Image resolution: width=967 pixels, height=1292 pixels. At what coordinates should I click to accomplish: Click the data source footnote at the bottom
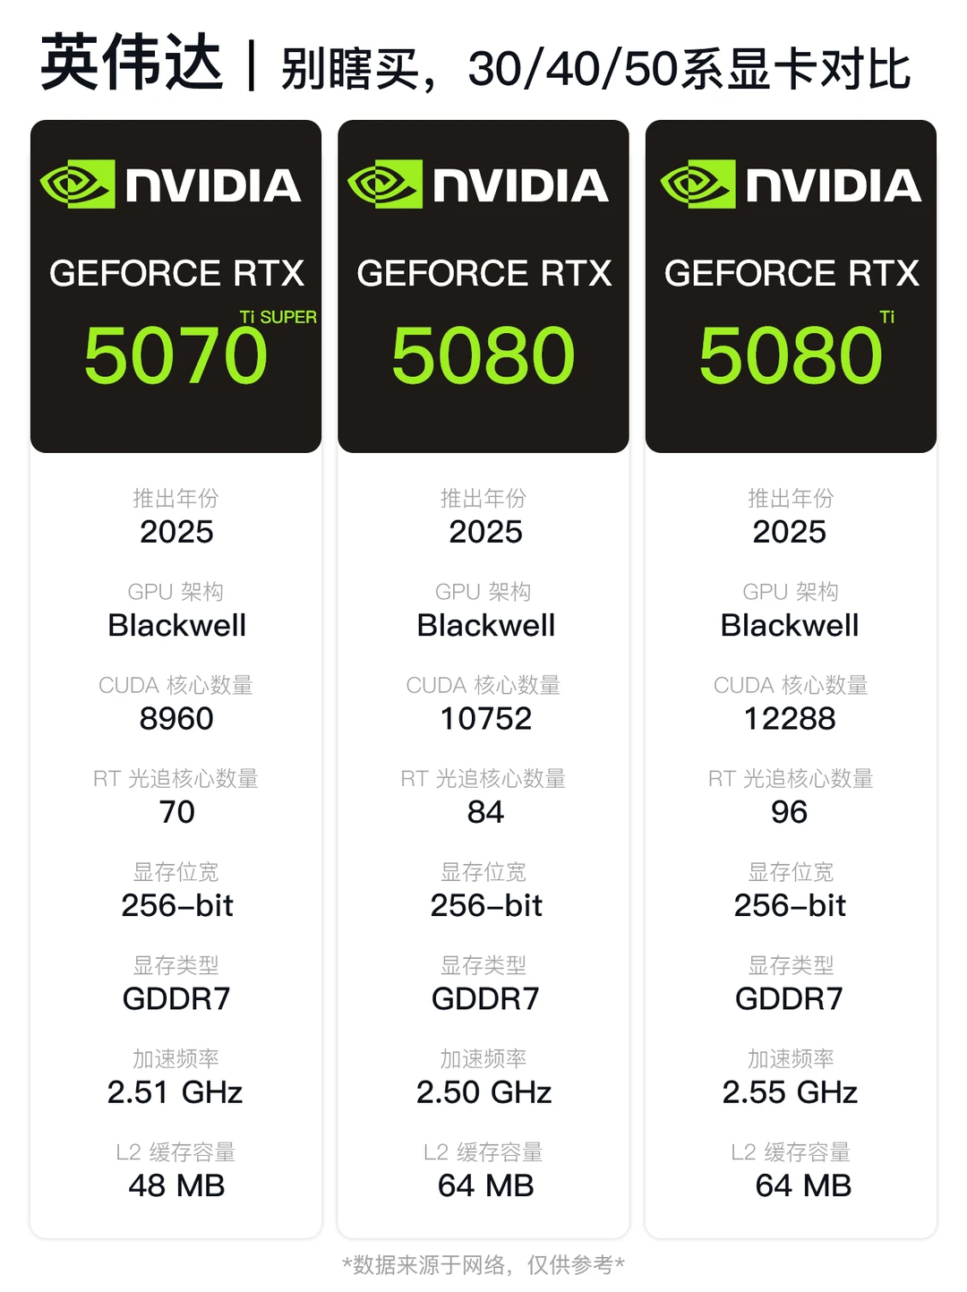483,1265
